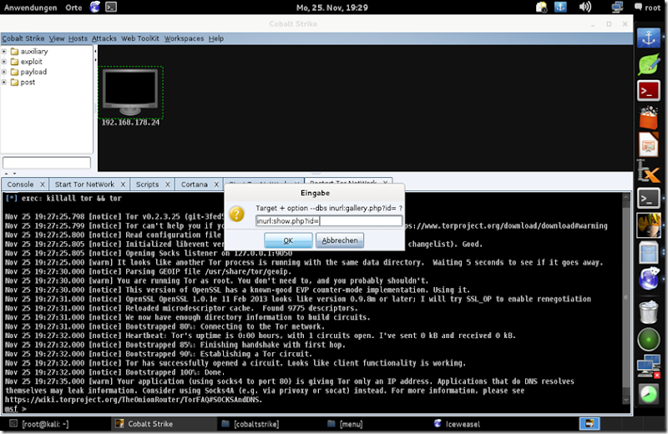Launch the Iceweasel globe dock icon

[x=649, y=279]
